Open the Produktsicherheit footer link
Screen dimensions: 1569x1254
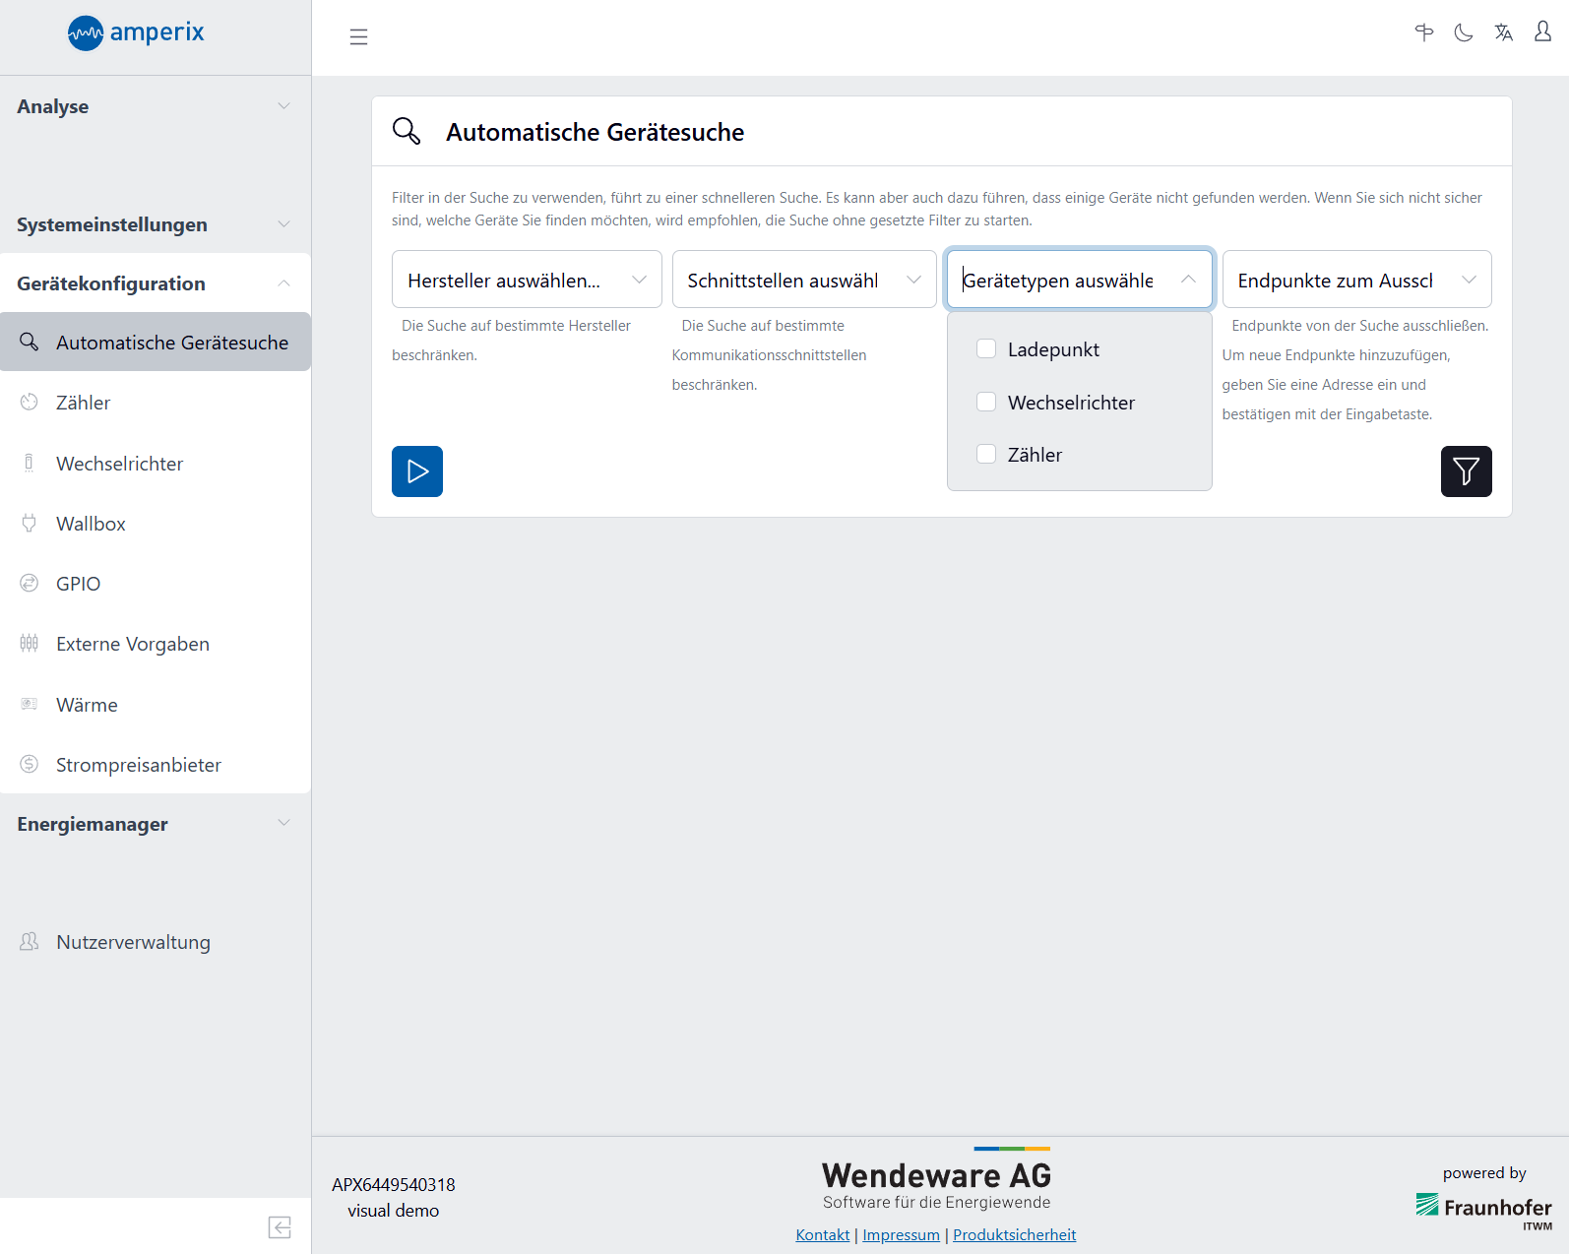(x=1014, y=1235)
